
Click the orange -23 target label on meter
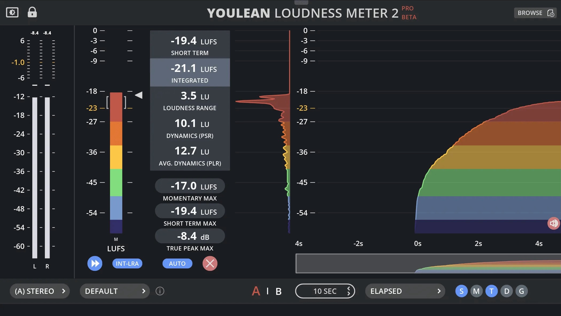click(x=92, y=108)
